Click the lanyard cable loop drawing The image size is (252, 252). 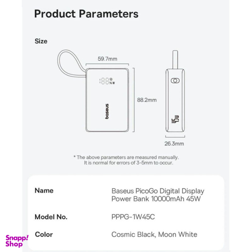coord(71,63)
